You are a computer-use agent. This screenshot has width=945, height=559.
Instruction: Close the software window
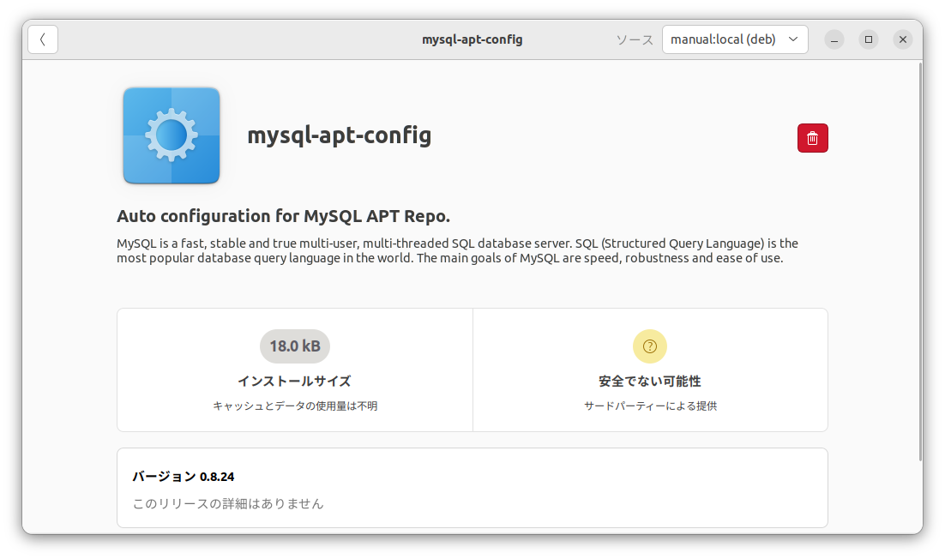point(903,39)
